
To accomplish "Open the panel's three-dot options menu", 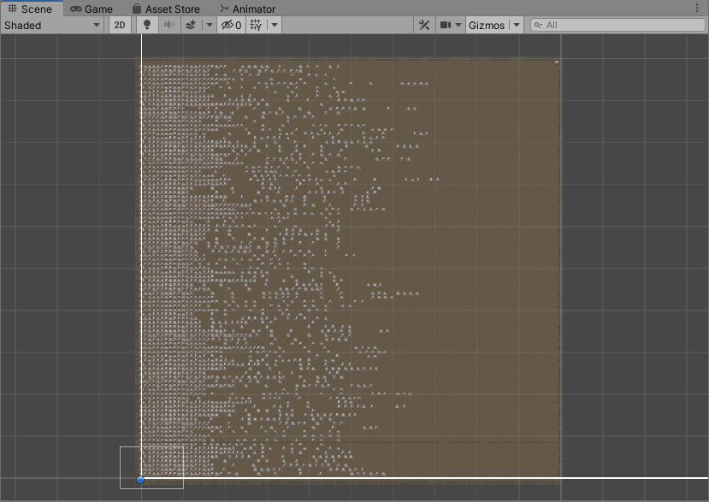I will (x=697, y=8).
